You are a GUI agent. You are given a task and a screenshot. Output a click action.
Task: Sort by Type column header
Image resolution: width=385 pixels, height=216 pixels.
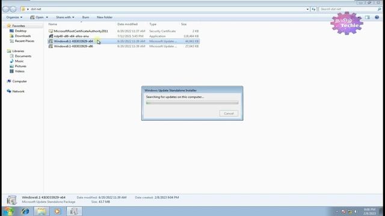(153, 24)
